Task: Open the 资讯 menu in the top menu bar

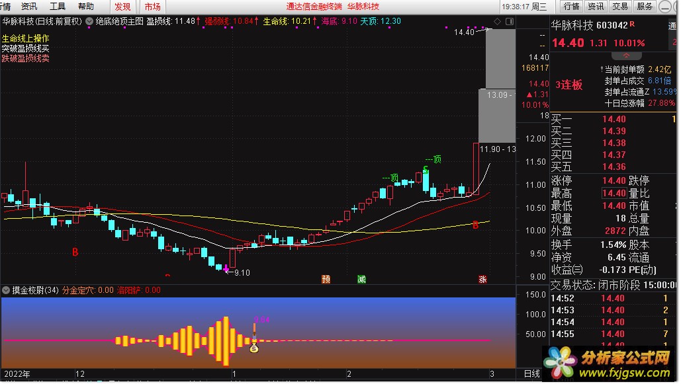Action: [x=29, y=7]
